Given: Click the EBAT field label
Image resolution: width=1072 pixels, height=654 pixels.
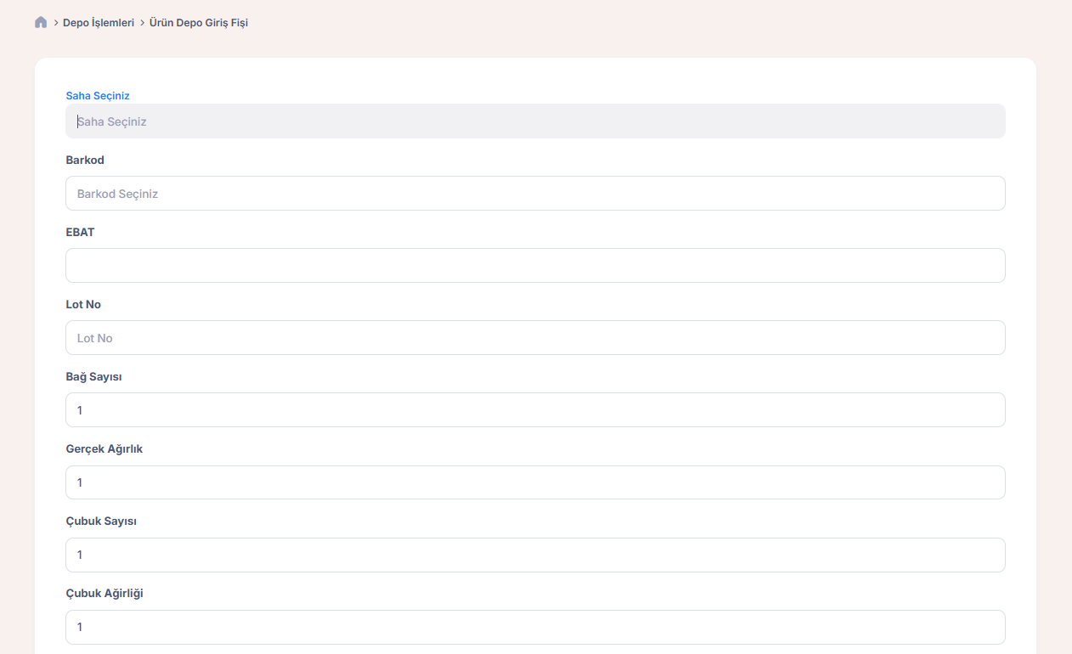Looking at the screenshot, I should (x=80, y=232).
